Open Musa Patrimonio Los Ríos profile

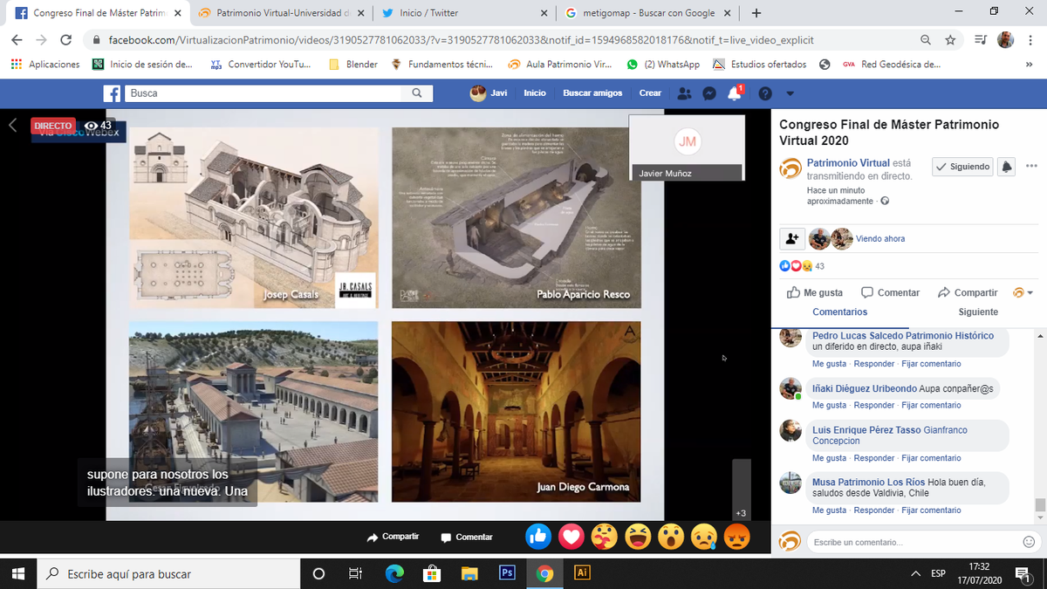pyautogui.click(x=868, y=483)
